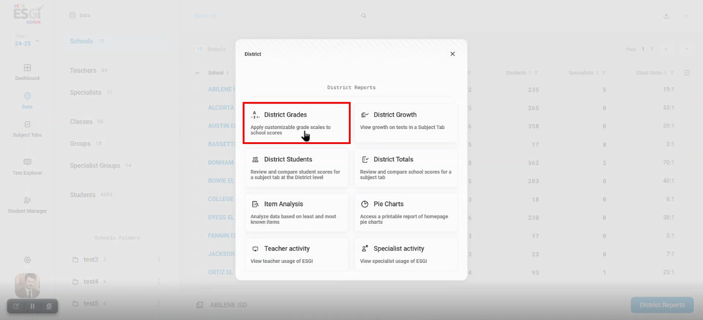The image size is (703, 320).
Task: Go to Subject Tabs section
Action: point(27,129)
